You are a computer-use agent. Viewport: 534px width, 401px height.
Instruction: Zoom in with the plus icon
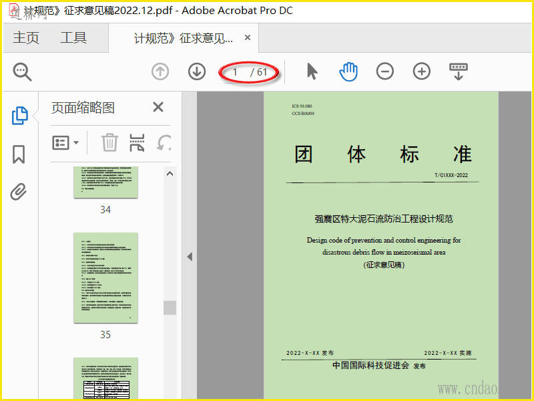pos(422,72)
